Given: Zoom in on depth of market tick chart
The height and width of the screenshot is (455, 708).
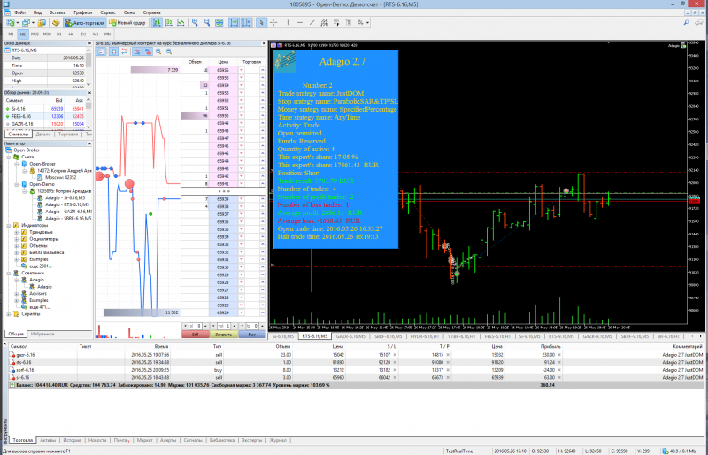Looking at the screenshot, I should pyautogui.click(x=158, y=51).
